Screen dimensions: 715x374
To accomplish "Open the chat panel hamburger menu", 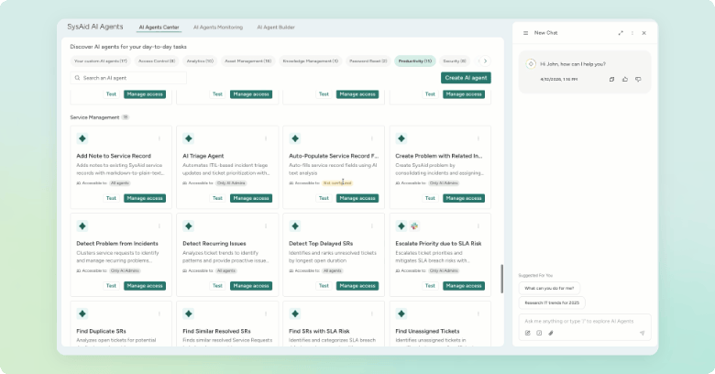I will click(525, 33).
